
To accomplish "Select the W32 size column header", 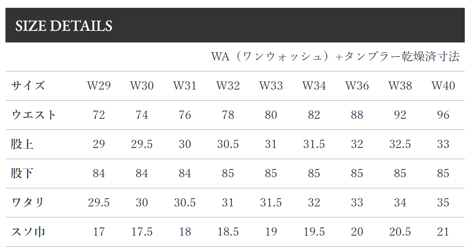I will pos(228,86).
